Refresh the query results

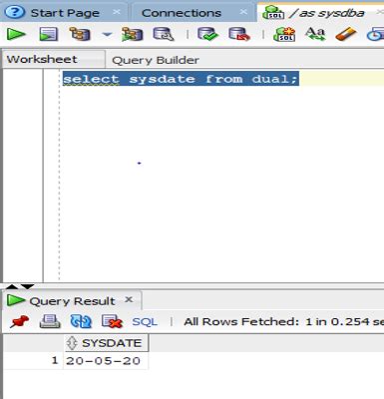pos(81,321)
